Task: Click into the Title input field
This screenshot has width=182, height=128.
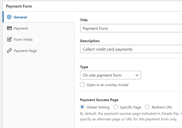Action: coord(131,28)
